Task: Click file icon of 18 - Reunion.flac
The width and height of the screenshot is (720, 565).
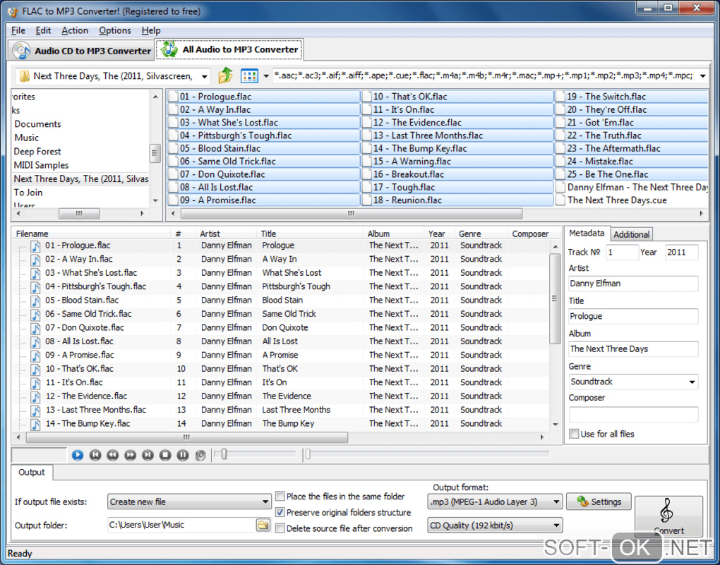Action: coord(366,200)
